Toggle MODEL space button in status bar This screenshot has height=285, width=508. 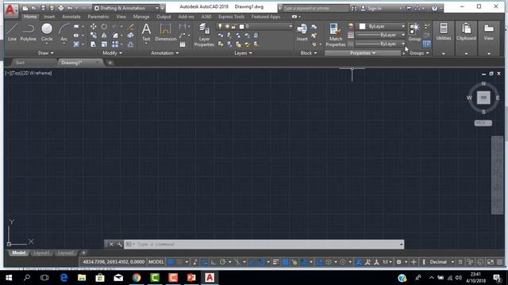click(156, 262)
